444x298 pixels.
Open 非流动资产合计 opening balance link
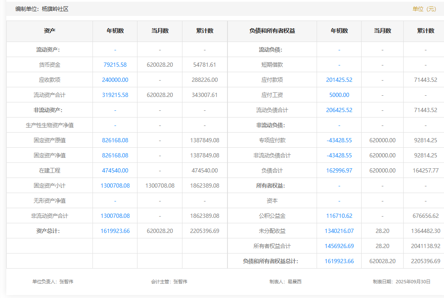coord(115,216)
